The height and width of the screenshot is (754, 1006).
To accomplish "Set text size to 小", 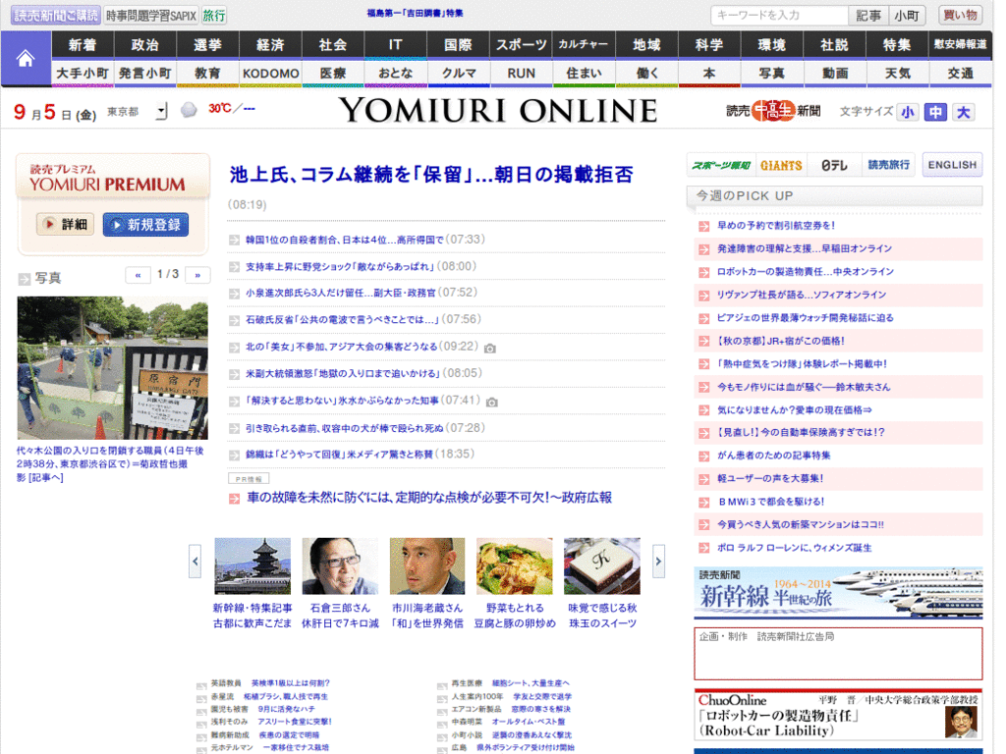I will (907, 112).
